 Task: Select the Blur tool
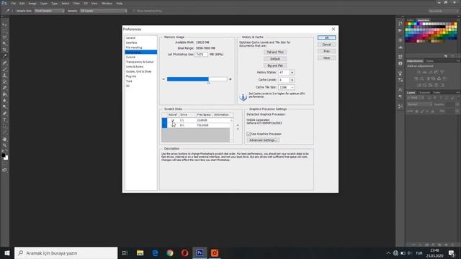[5, 101]
